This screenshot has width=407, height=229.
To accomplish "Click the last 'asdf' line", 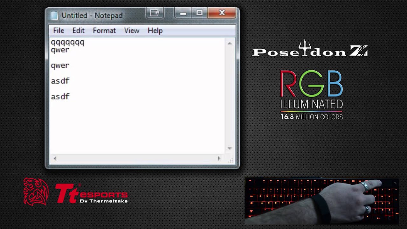I will pos(60,96).
